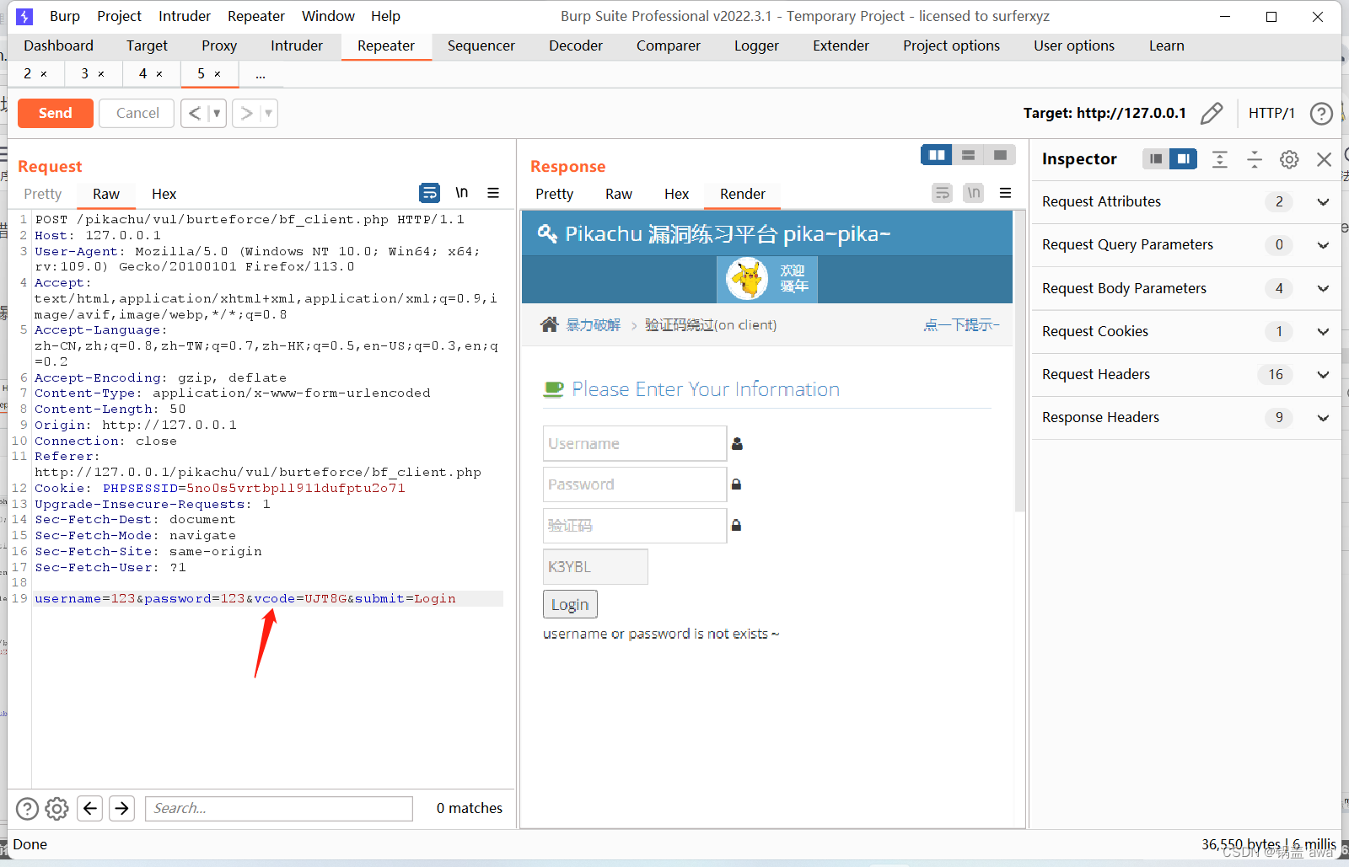The height and width of the screenshot is (867, 1349).
Task: Dock Inspector to right layout icon
Action: coord(1183,158)
